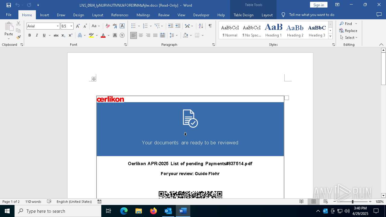Open the Select dropdown in Editing
Viewport: 386px width, 217px height.
tap(349, 38)
